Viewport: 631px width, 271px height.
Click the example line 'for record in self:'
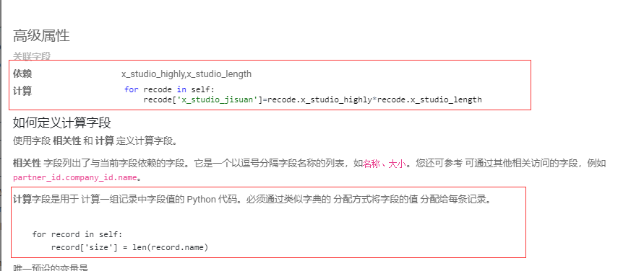click(x=77, y=234)
